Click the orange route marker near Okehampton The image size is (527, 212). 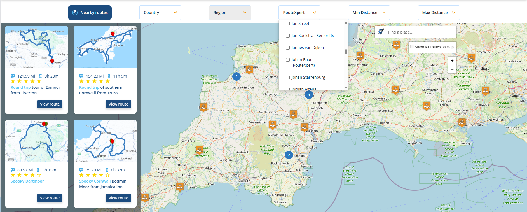pos(272,125)
